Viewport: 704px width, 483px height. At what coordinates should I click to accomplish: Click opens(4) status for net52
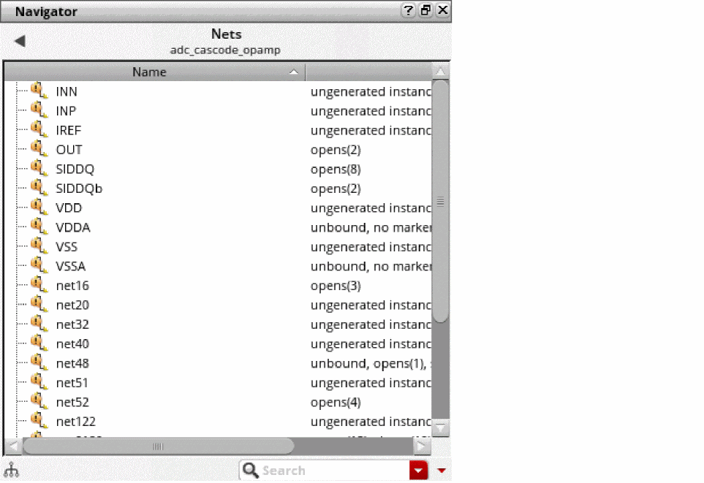click(336, 402)
